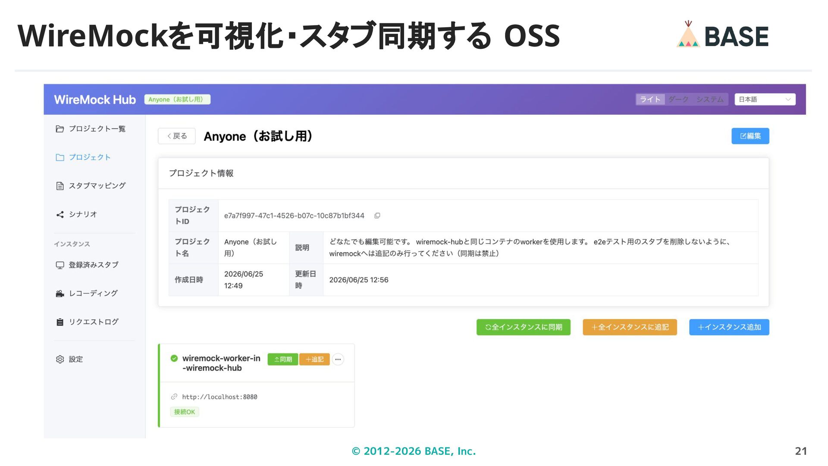This screenshot has height=466, width=828.
Task: Click the 接続OK status tag
Action: tap(185, 412)
